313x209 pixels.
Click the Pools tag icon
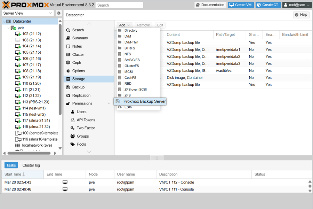pyautogui.click(x=73, y=144)
